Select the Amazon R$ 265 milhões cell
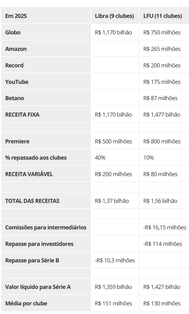 tap(162, 49)
